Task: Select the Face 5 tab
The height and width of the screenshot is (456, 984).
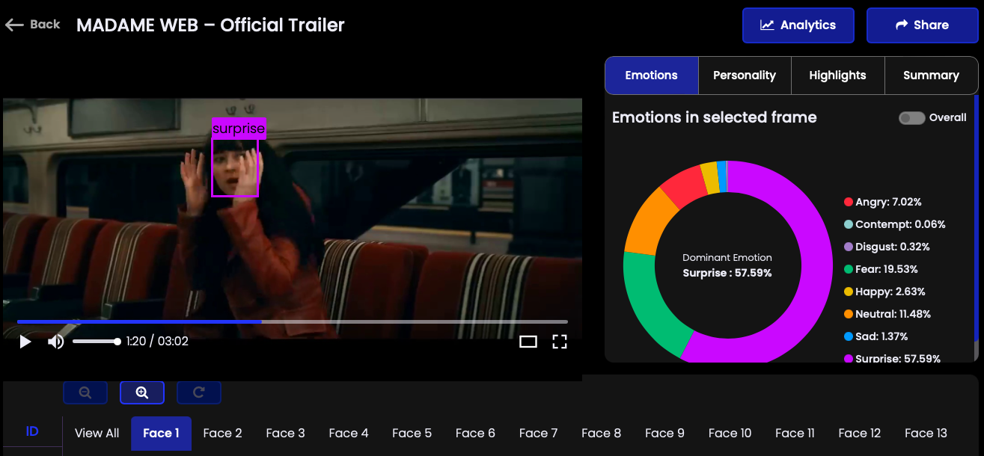Action: tap(412, 433)
